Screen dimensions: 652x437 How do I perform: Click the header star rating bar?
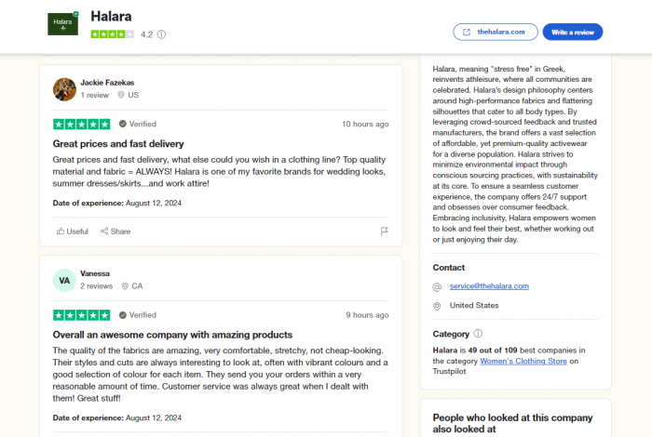click(x=113, y=34)
